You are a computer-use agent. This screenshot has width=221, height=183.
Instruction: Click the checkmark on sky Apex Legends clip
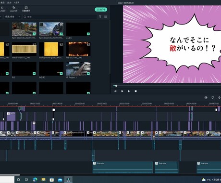(61, 34)
